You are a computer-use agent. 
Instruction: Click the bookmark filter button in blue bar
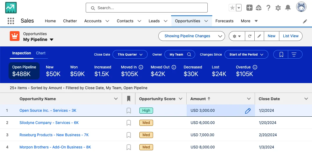pos(281,54)
